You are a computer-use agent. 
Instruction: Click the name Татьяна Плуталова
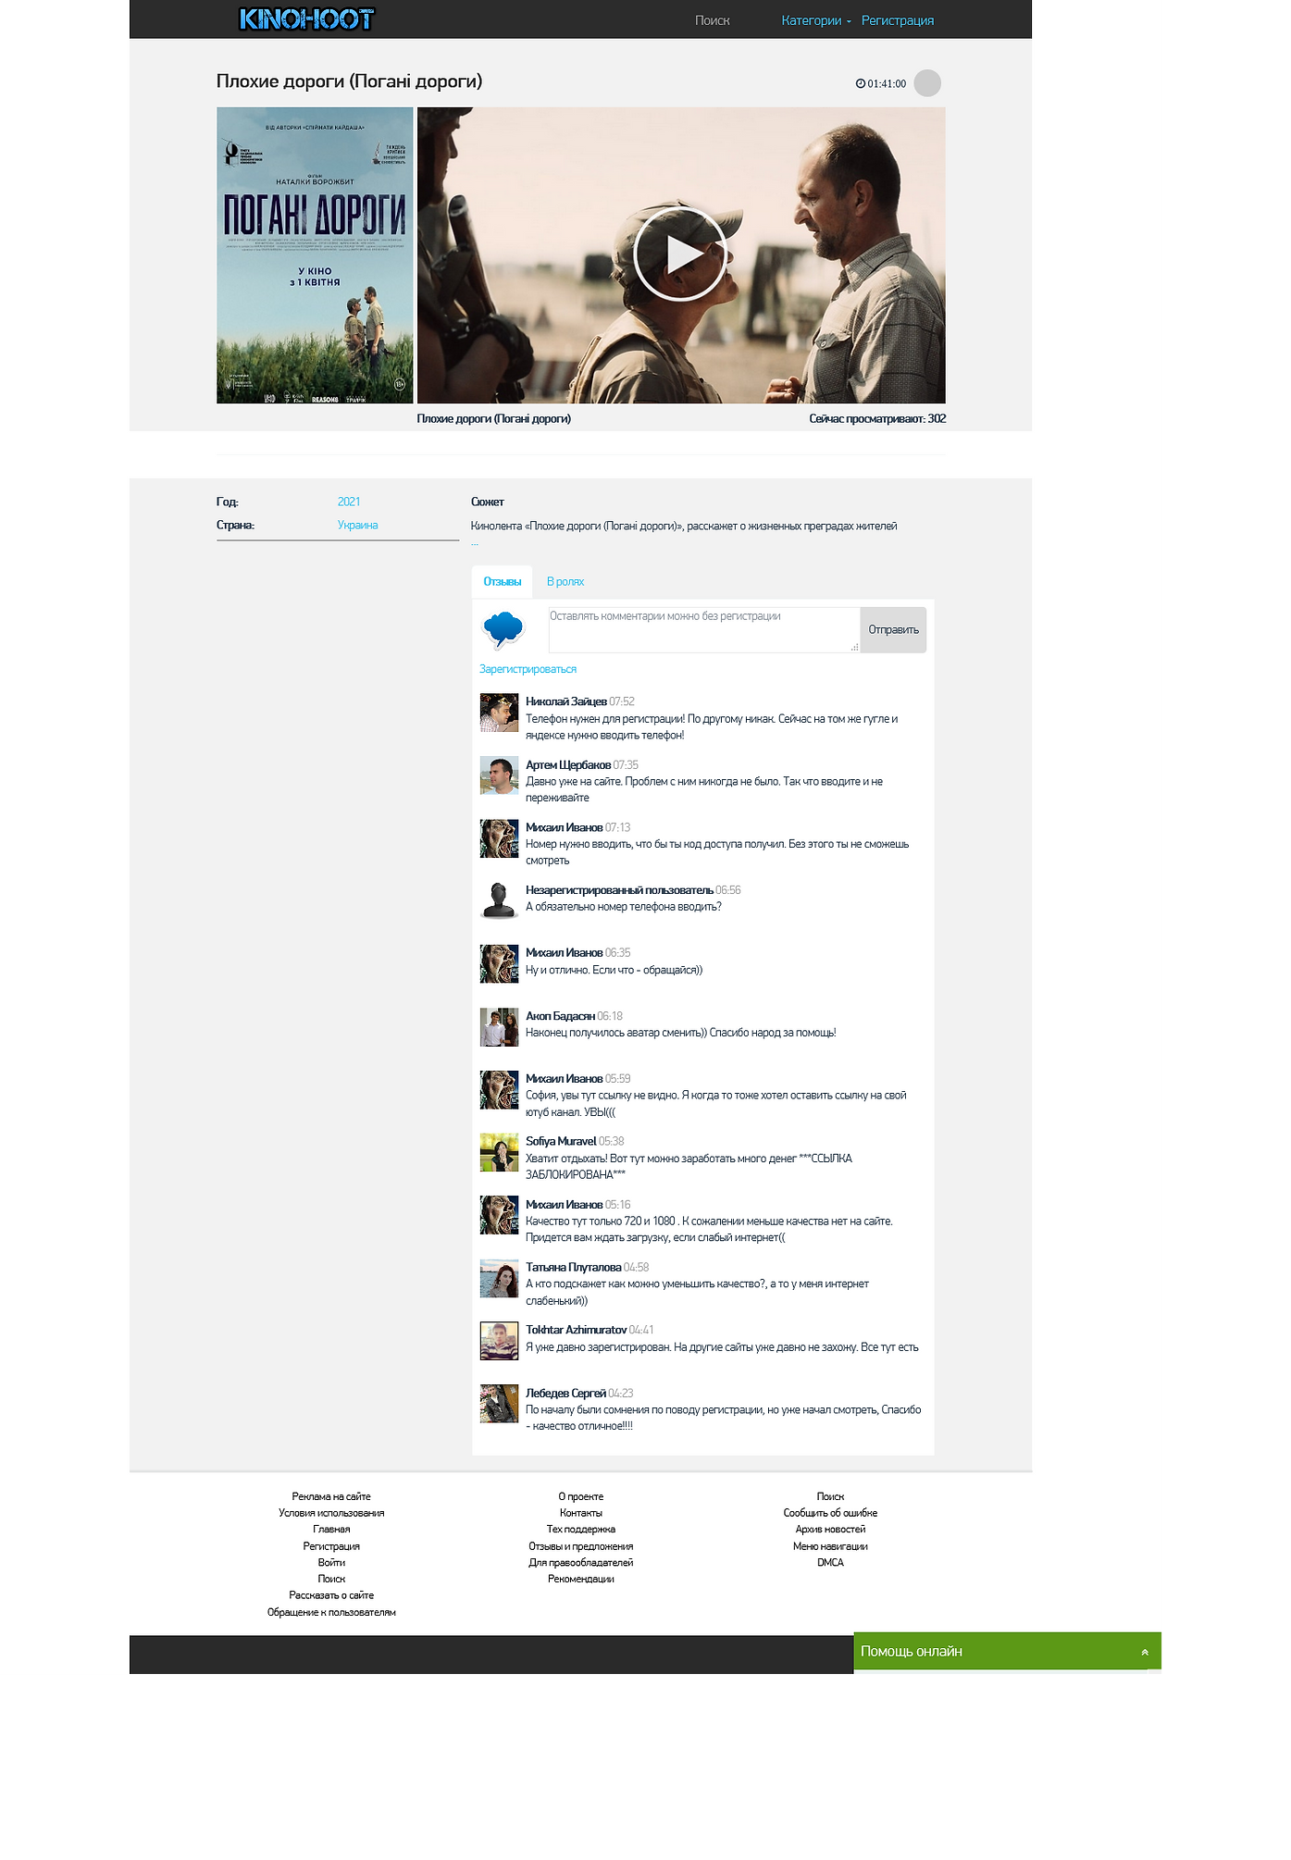[574, 1267]
